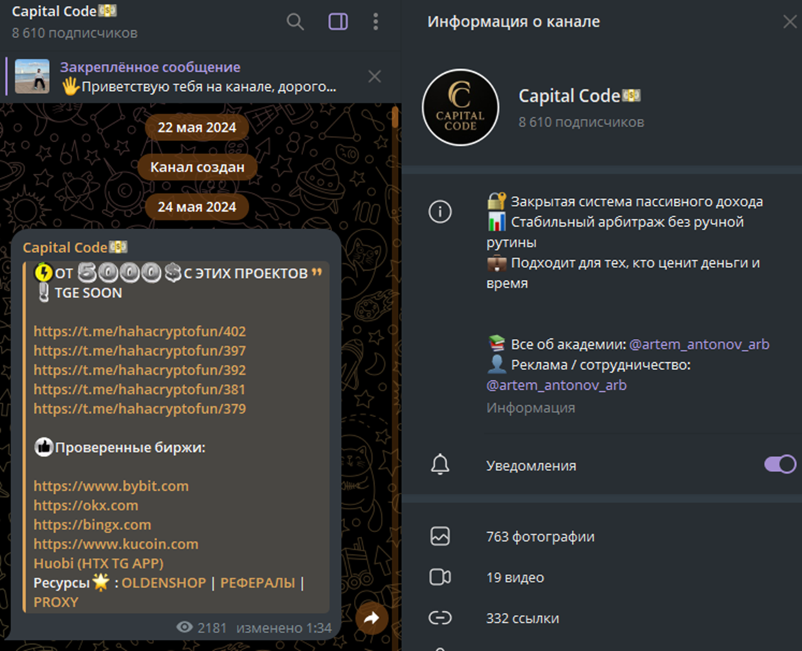Dismiss the pinned message with its X
The image size is (802, 651).
point(375,76)
